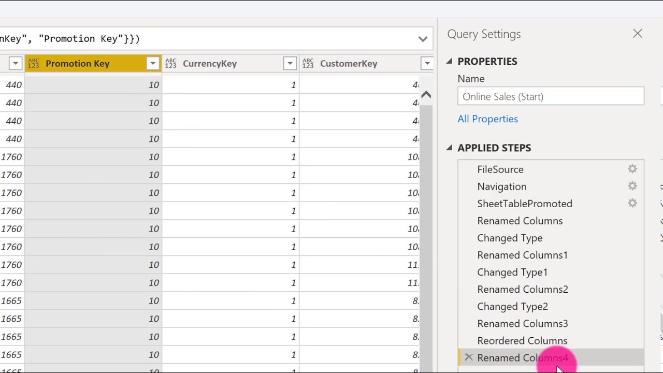Open filter dropdown for CurrencyKey column
This screenshot has height=373, width=663.
click(x=290, y=63)
